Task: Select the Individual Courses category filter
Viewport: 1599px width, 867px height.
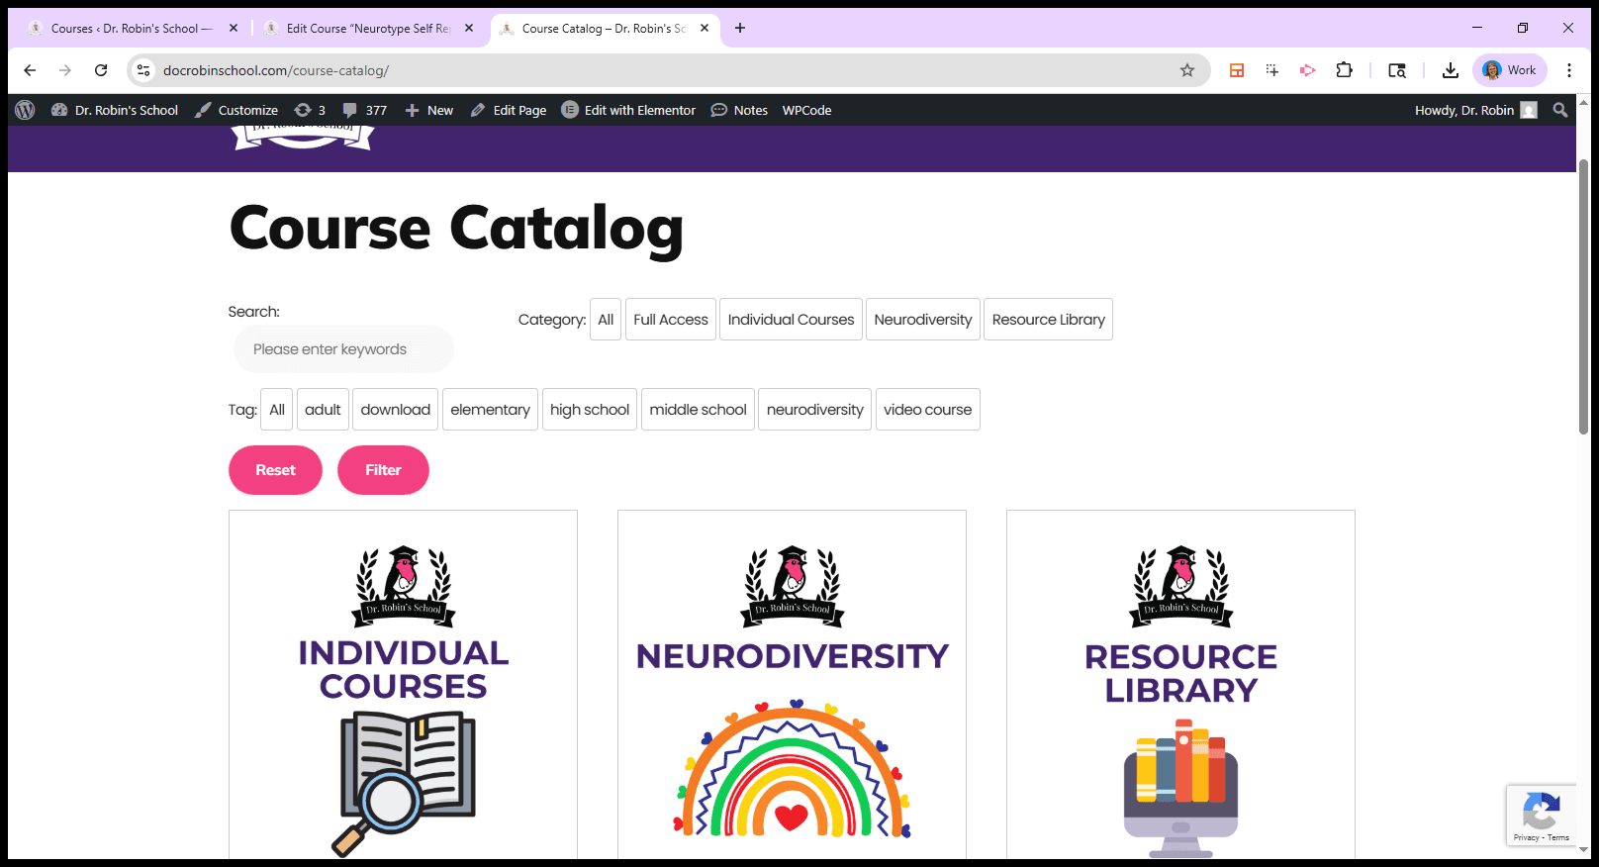Action: (x=791, y=320)
